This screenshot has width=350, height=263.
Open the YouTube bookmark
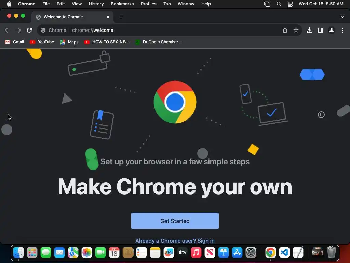tap(42, 42)
